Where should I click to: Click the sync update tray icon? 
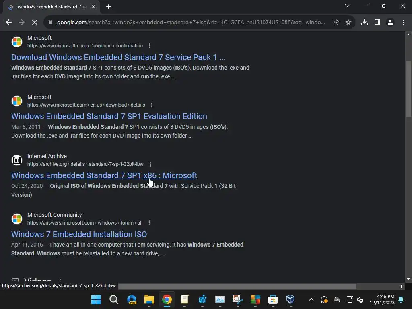click(324, 299)
